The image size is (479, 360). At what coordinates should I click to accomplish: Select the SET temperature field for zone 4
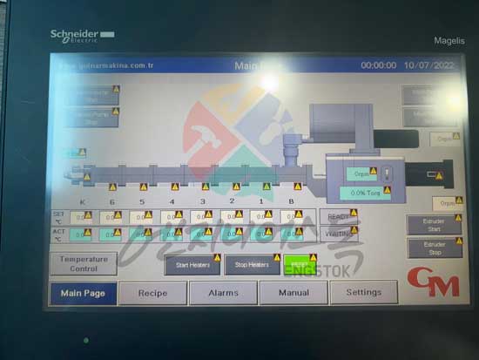click(172, 217)
